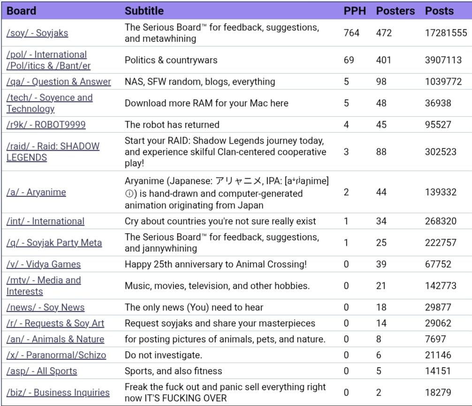Visit /mtv/ - Media and Interests board

click(x=44, y=286)
